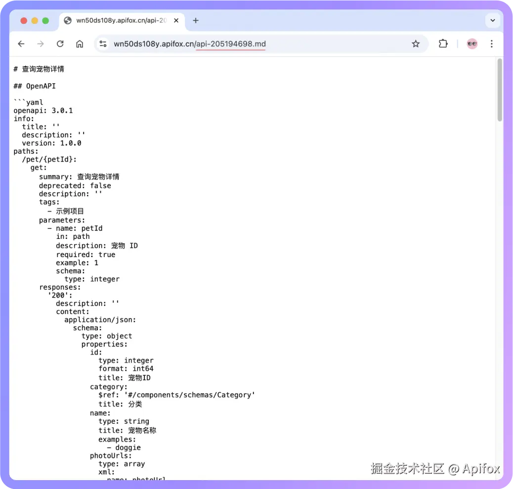Reload the current page
The image size is (513, 489).
(x=60, y=44)
